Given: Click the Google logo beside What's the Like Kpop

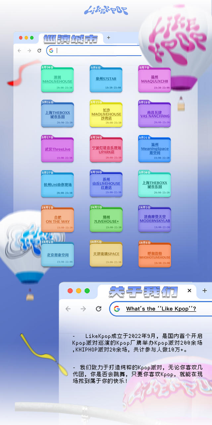Looking at the screenshot, I should tap(117, 309).
